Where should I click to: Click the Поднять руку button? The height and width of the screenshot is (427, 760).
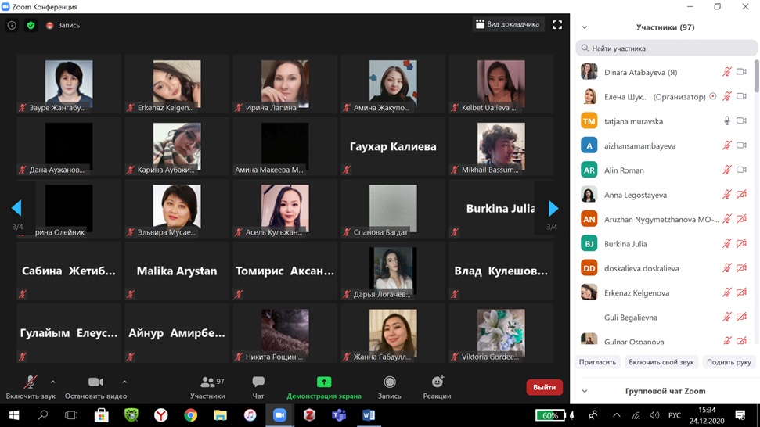click(x=728, y=362)
